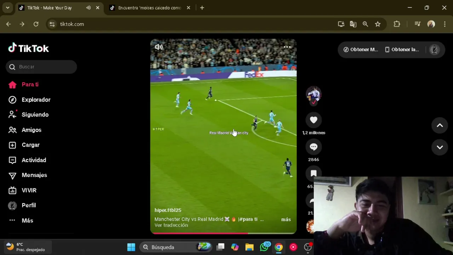Click the Buscar search field
Image resolution: width=453 pixels, height=255 pixels.
(x=41, y=67)
